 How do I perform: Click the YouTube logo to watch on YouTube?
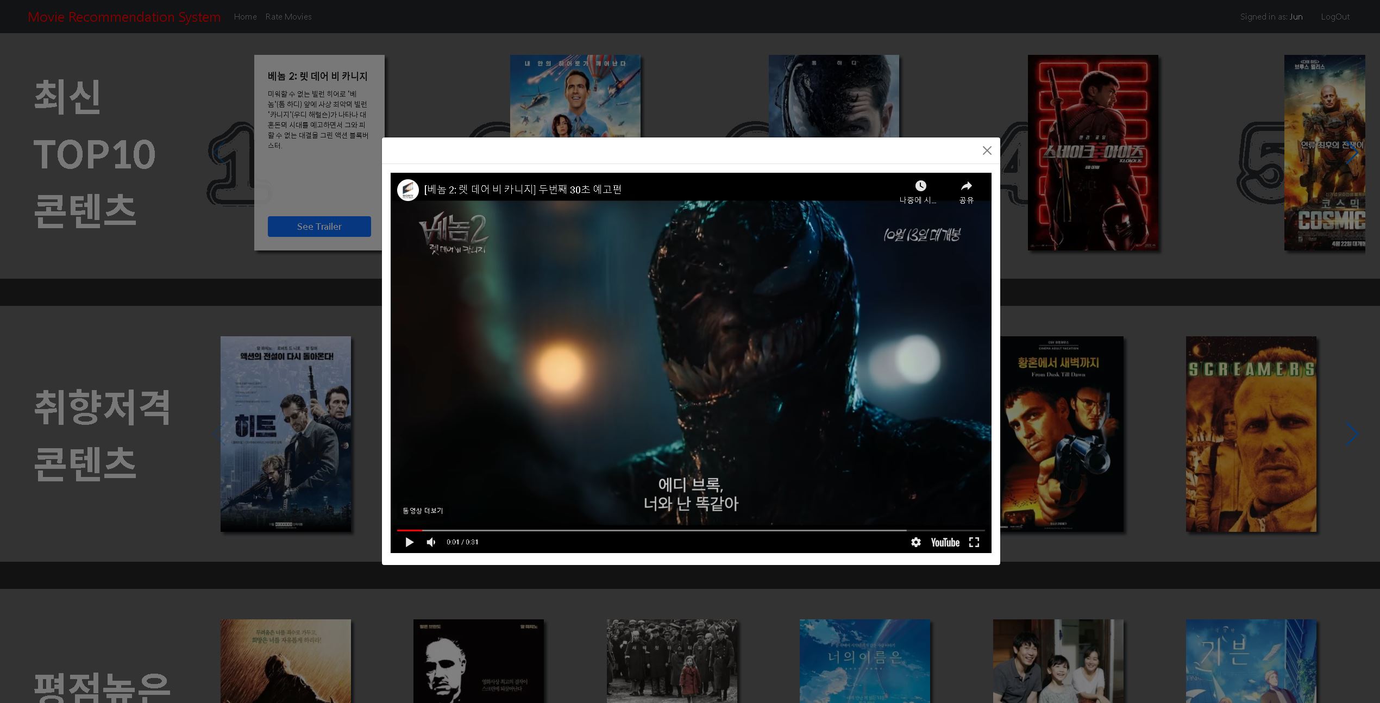[945, 542]
